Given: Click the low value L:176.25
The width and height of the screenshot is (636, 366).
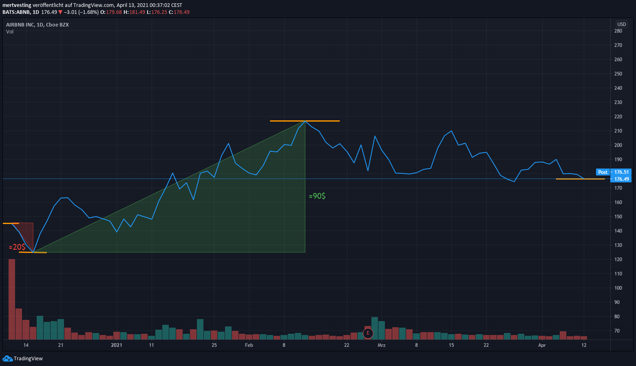Looking at the screenshot, I should (x=157, y=12).
